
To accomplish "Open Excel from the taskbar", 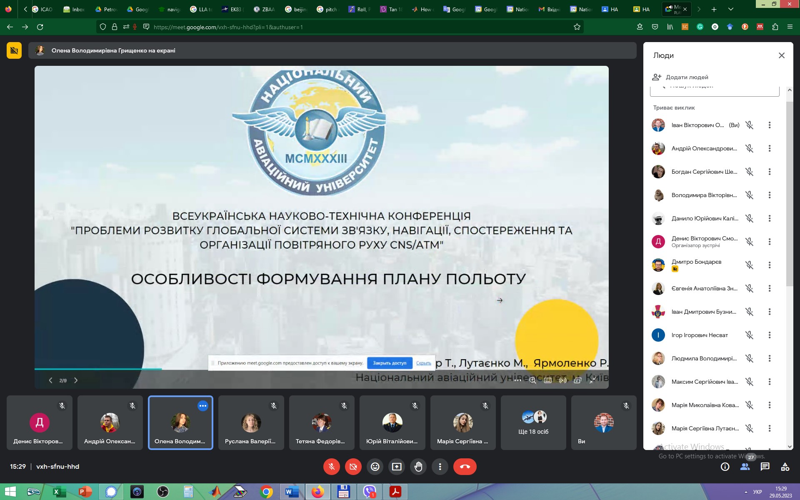I will [60, 492].
